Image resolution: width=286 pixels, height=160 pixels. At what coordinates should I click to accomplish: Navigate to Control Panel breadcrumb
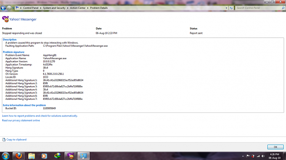click(x=31, y=8)
